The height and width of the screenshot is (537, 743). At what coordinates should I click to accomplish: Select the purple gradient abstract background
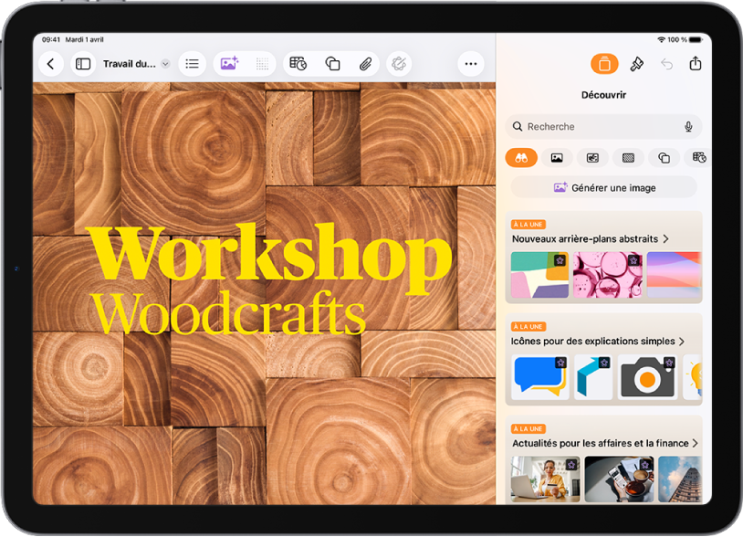(x=674, y=275)
